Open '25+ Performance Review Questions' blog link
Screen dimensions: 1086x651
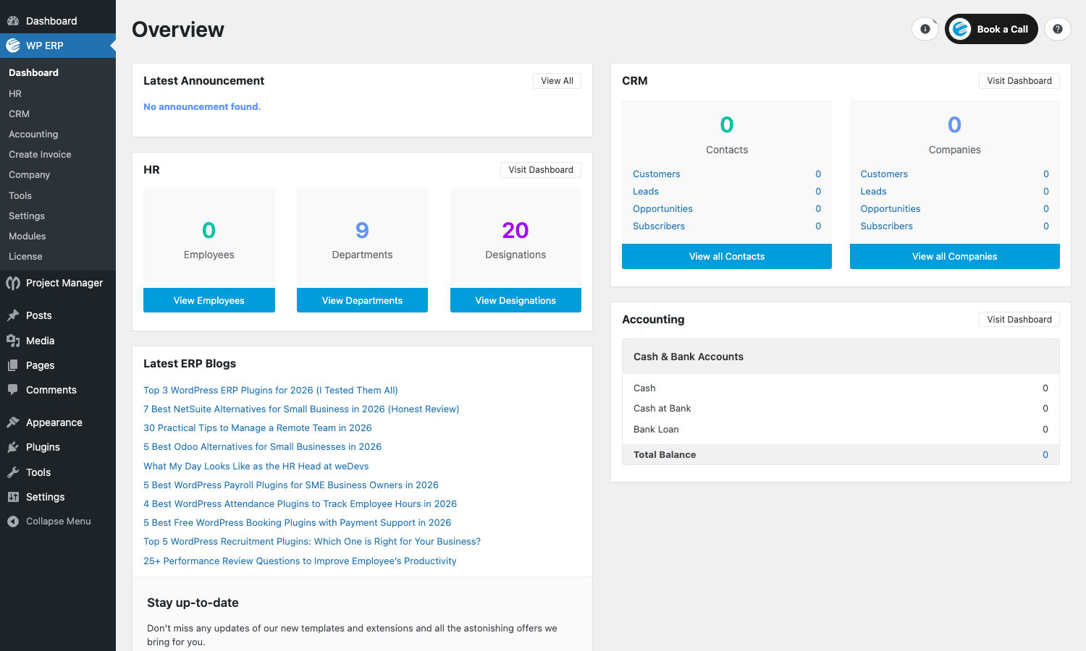300,561
